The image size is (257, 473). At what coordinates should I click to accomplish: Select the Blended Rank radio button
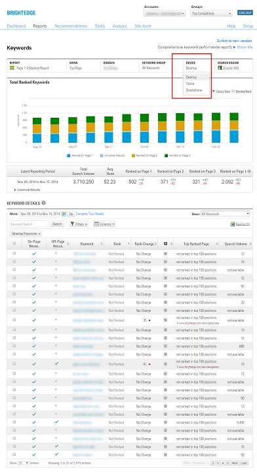[x=233, y=91]
